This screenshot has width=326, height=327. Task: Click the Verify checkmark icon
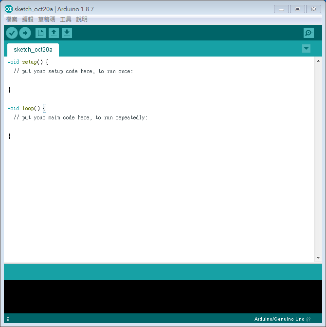pos(12,33)
